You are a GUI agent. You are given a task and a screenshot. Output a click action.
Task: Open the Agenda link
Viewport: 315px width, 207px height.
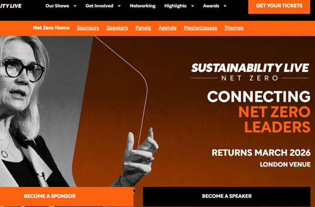[x=167, y=28]
